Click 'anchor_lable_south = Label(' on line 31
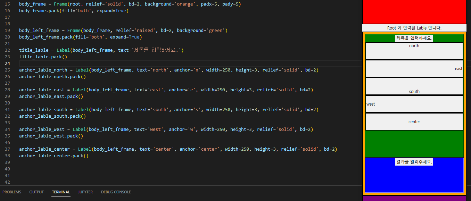Viewport: 471px width, 201px height. pos(55,109)
